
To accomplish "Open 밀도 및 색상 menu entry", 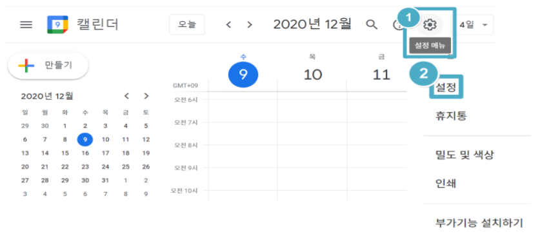I will (465, 155).
